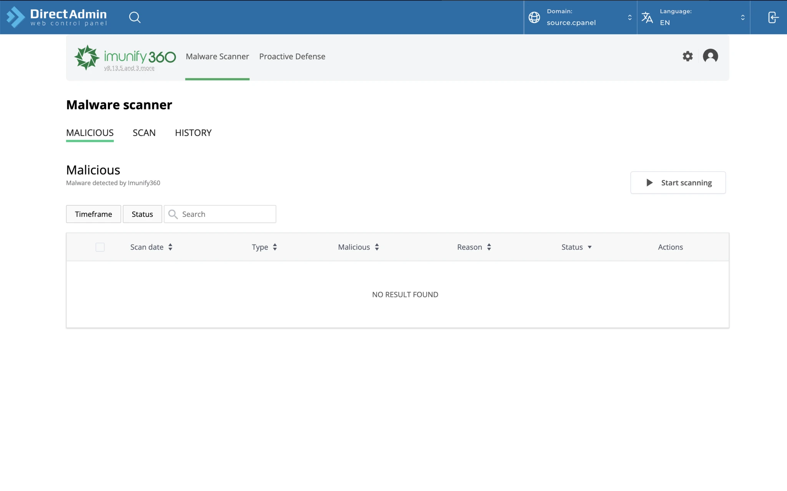
Task: Open Imunify360 settings gear
Action: tap(687, 56)
